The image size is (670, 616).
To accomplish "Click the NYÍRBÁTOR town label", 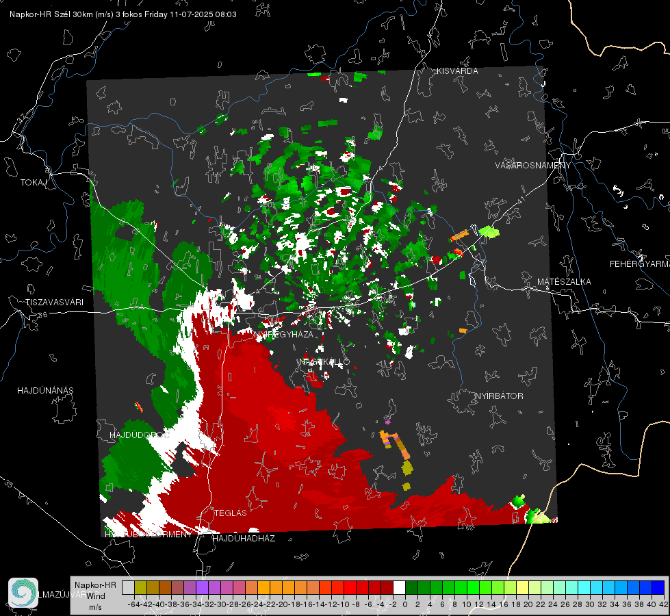I will [499, 396].
